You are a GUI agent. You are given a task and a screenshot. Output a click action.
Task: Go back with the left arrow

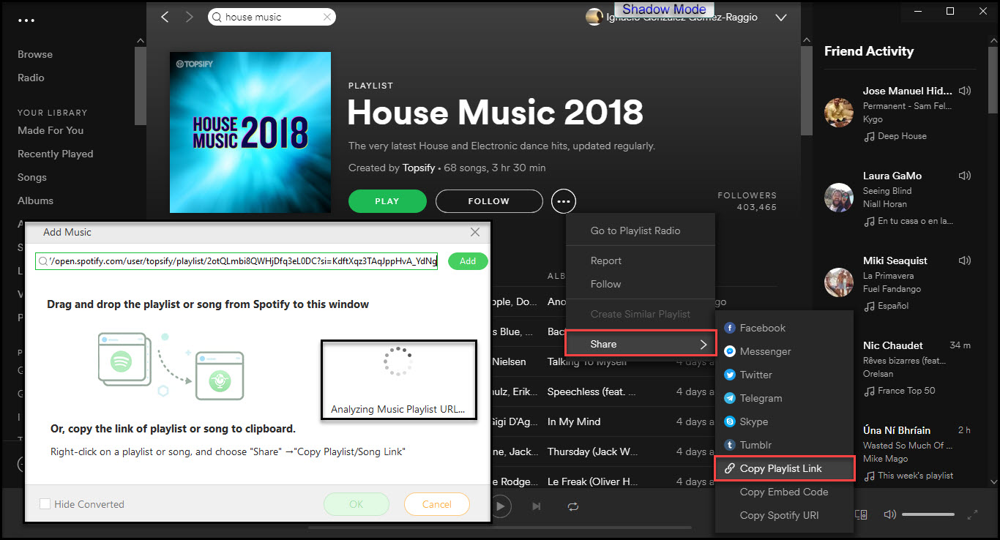(x=165, y=17)
